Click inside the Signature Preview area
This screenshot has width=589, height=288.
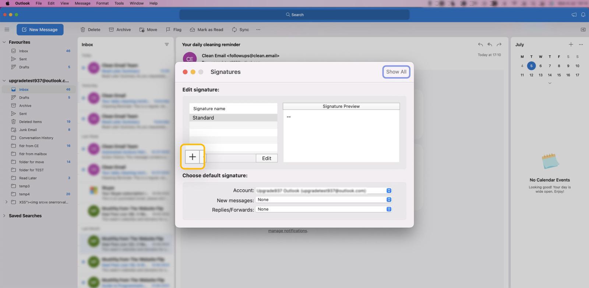click(x=341, y=136)
